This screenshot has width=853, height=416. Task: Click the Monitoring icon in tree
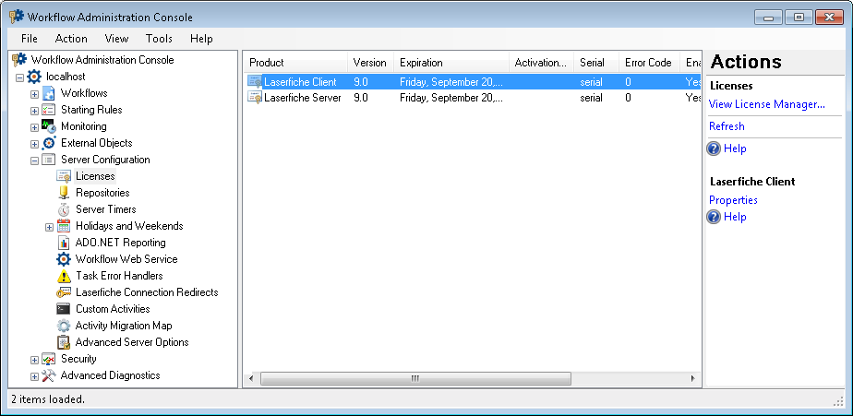click(x=49, y=126)
